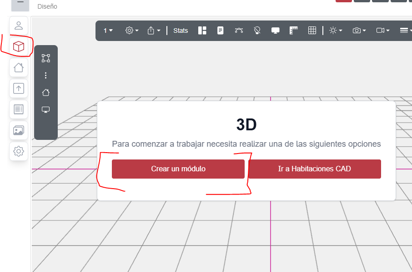The width and height of the screenshot is (412, 272).
Task: Click the 'Ir a Habitaciones CAD' button
Action: pyautogui.click(x=315, y=169)
